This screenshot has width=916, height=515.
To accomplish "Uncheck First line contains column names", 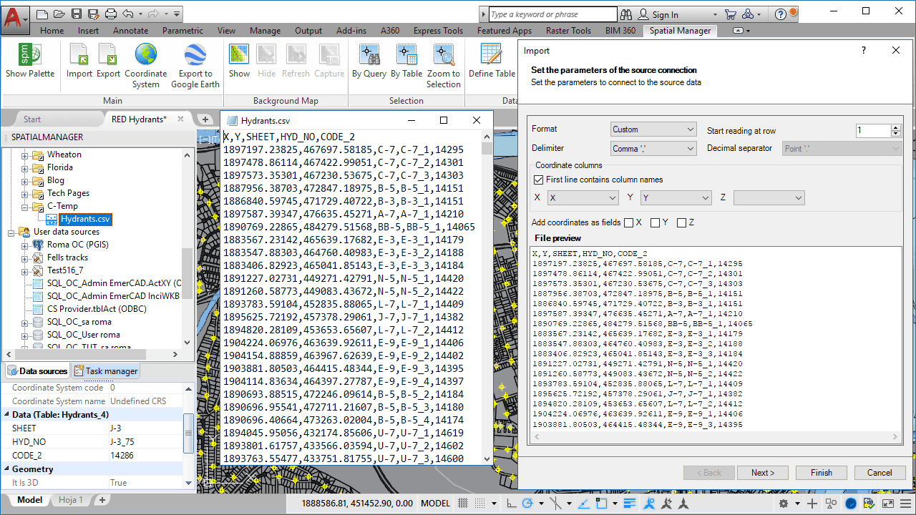I will (539, 180).
